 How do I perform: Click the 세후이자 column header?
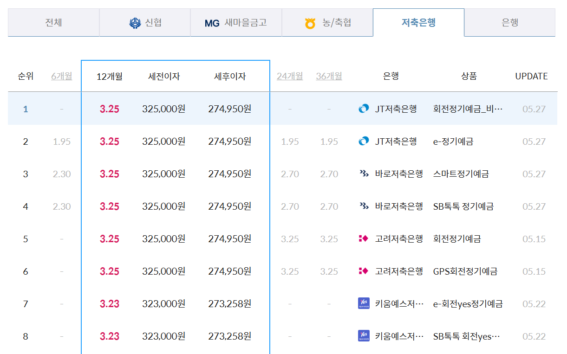point(230,77)
